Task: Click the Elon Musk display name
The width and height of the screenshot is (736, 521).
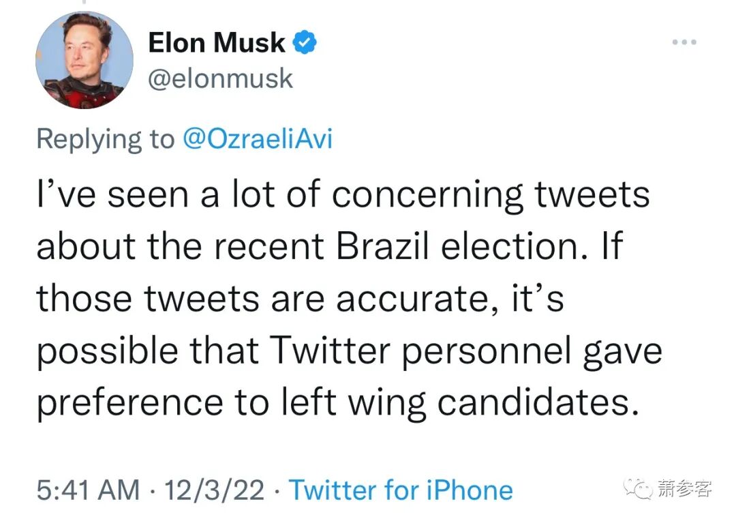Action: pos(217,44)
